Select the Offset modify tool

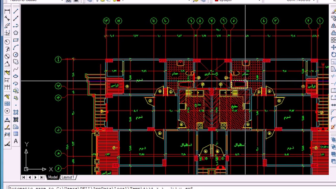333,33
